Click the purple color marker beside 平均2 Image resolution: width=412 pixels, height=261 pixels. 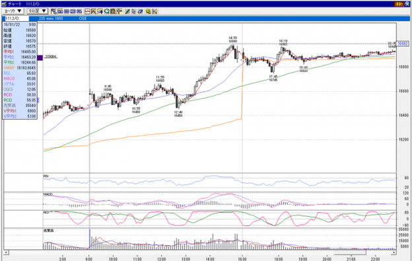coord(40,57)
